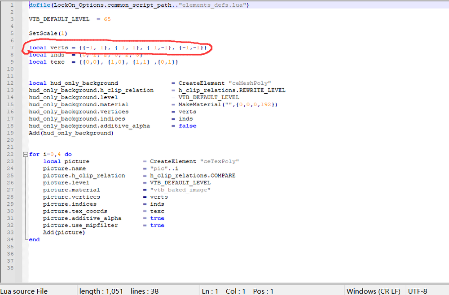Click h_clip_relations.REWRITE_LEVEL on line 13
The height and width of the screenshot is (295, 449).
point(232,90)
